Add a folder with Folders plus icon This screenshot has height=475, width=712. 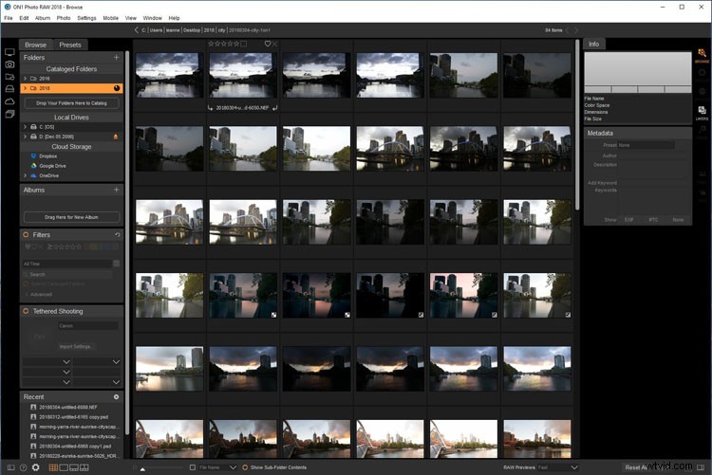(x=116, y=57)
